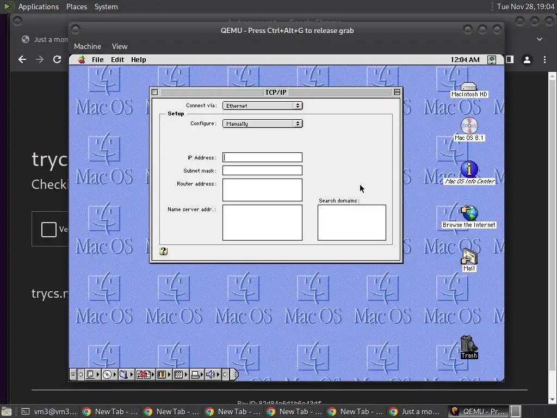557x418 pixels.
Task: Click the Search domains text box
Action: click(x=352, y=223)
